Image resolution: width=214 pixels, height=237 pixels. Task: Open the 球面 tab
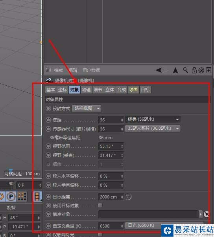pyautogui.click(x=133, y=90)
